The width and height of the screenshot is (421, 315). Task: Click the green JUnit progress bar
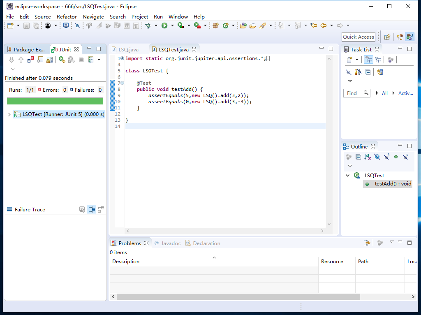tap(55, 101)
